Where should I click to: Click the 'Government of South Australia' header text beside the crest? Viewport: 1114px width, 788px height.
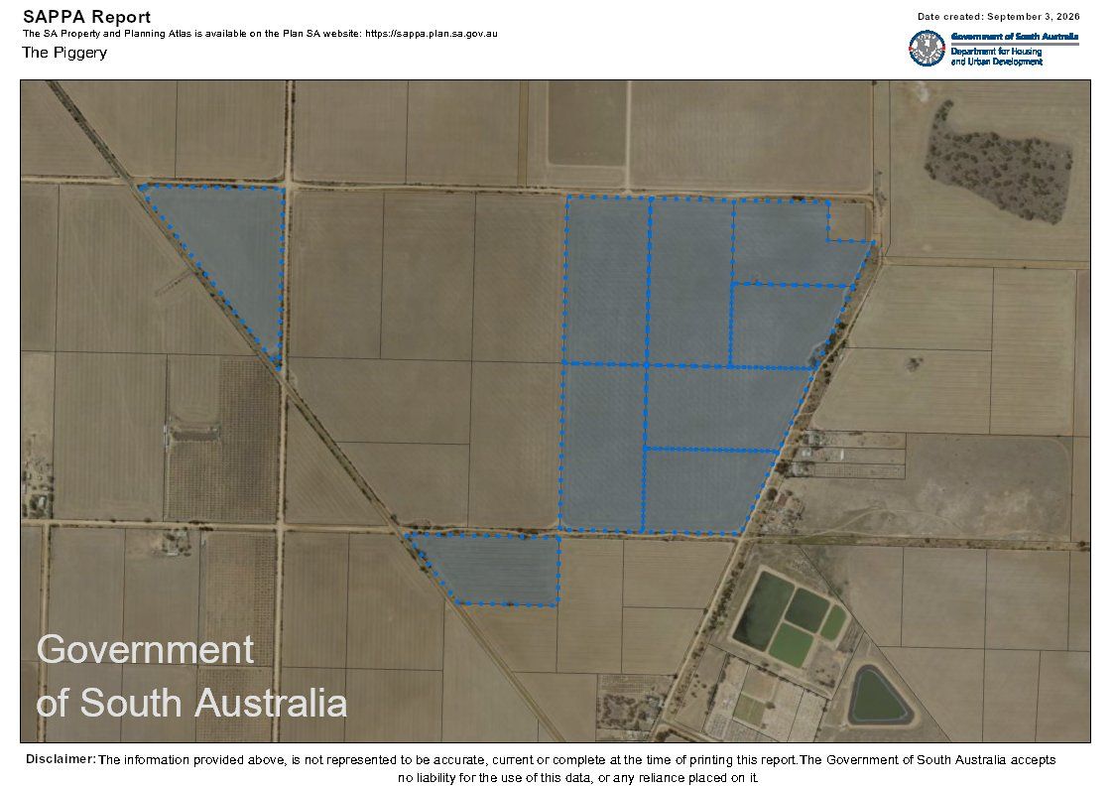point(1015,37)
